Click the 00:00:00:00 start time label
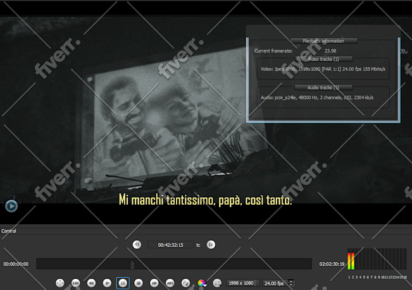This screenshot has width=412, height=290. (16, 264)
